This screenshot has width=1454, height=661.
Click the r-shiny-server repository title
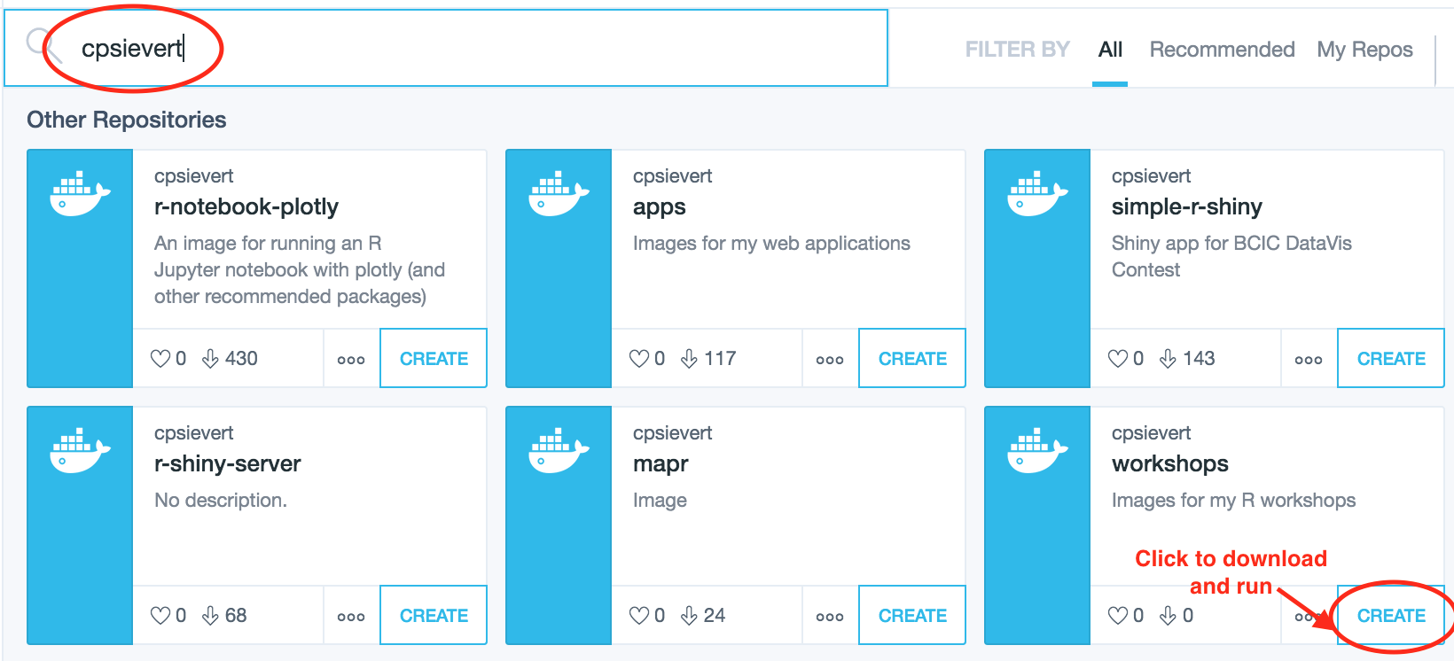228,464
